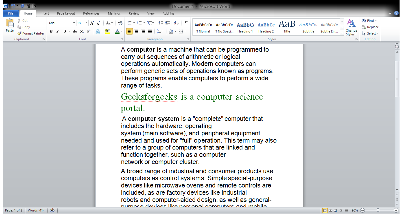Toggle Bold formatting
The image size is (402, 216).
point(51,31)
